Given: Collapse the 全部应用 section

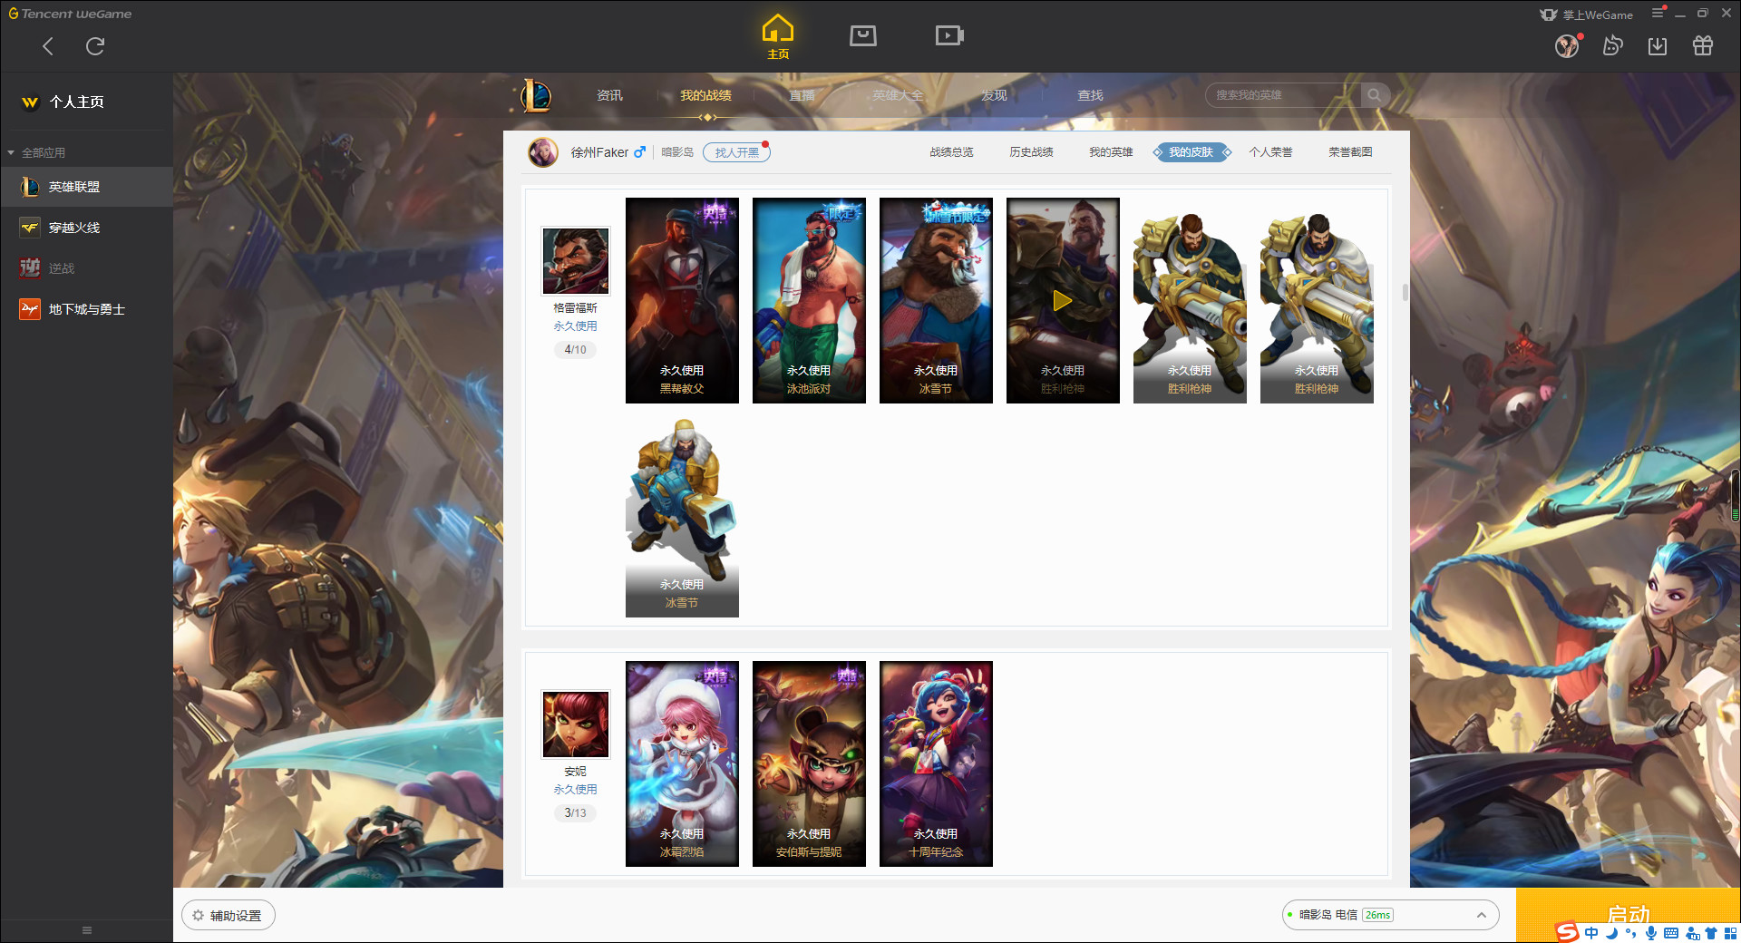Looking at the screenshot, I should coord(36,152).
